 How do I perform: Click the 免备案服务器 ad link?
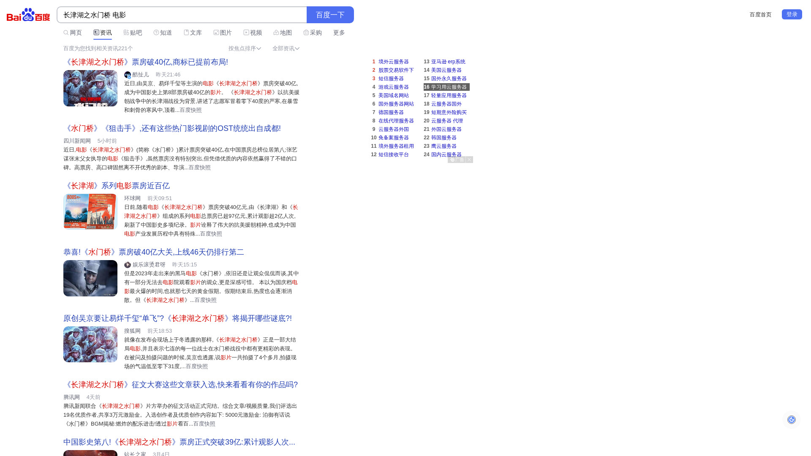coord(394,138)
